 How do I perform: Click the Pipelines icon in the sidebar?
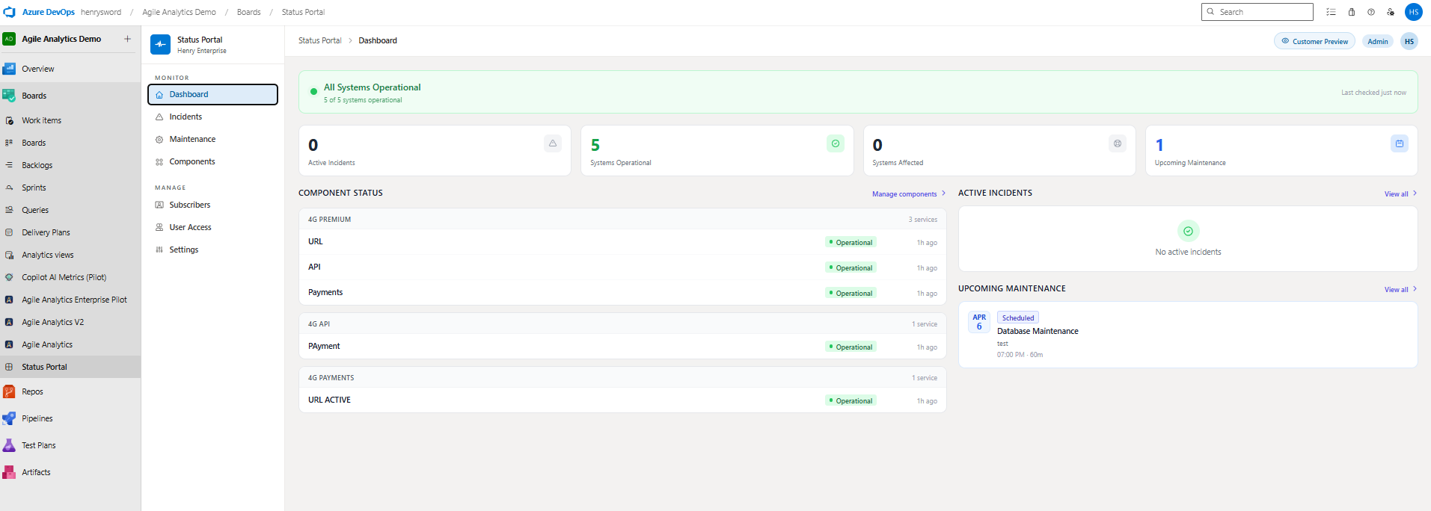9,418
